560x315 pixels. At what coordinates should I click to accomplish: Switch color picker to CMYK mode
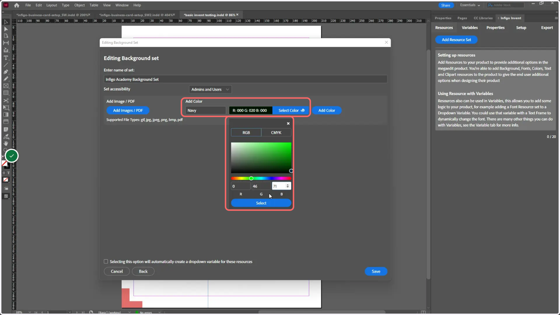pos(276,133)
